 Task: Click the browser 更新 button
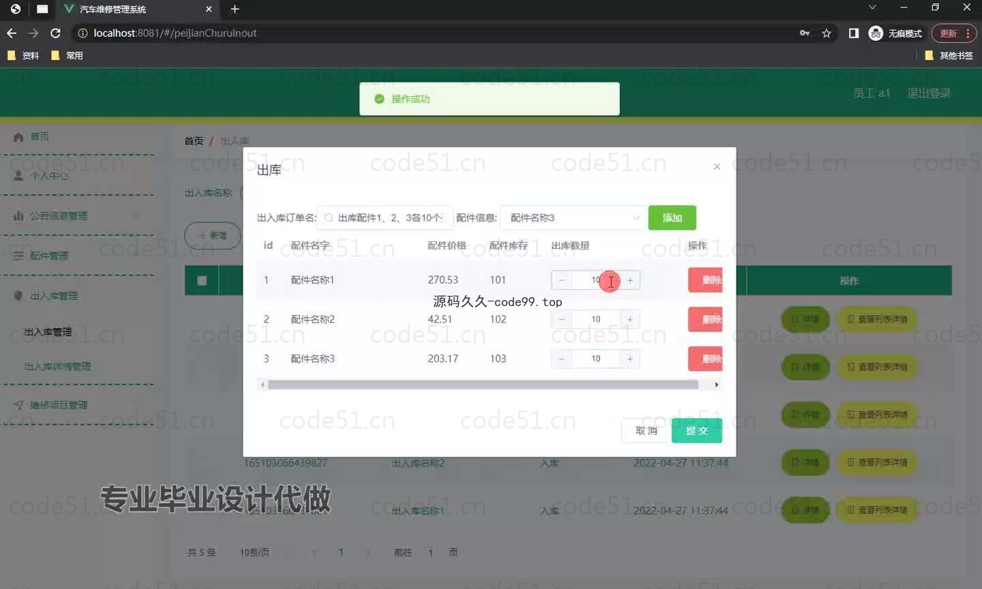coord(954,33)
